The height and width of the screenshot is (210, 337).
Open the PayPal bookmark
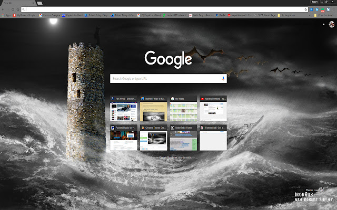click(221, 15)
